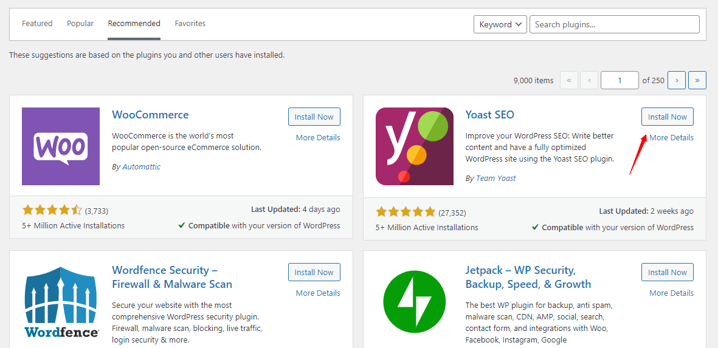Click the WooCommerce plugin logo icon
718x348 pixels.
click(61, 146)
